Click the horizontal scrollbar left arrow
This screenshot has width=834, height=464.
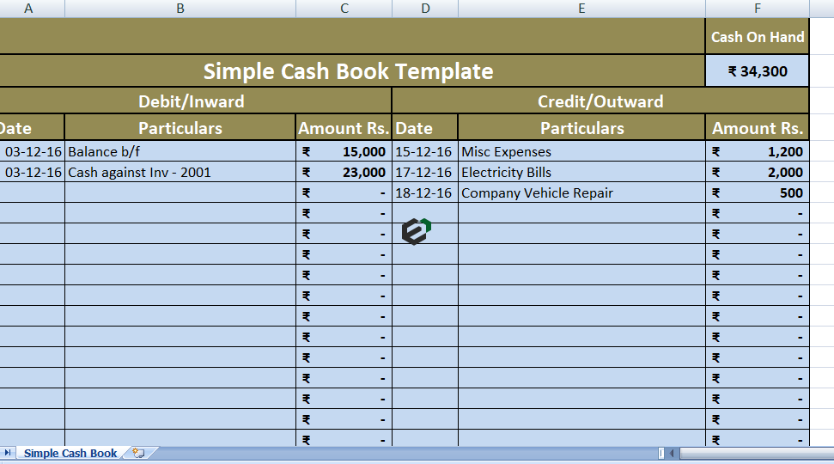click(x=672, y=453)
